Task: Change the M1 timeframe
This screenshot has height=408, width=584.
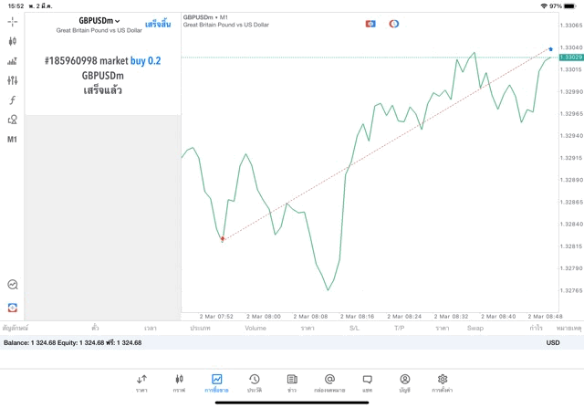Action: coord(12,140)
